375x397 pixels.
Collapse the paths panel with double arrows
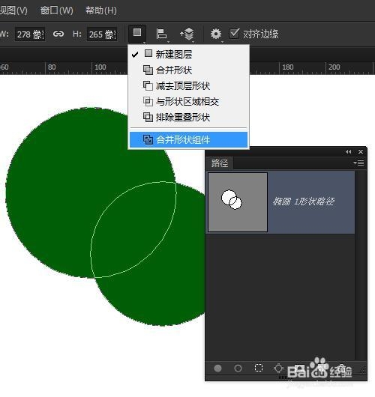tap(349, 151)
